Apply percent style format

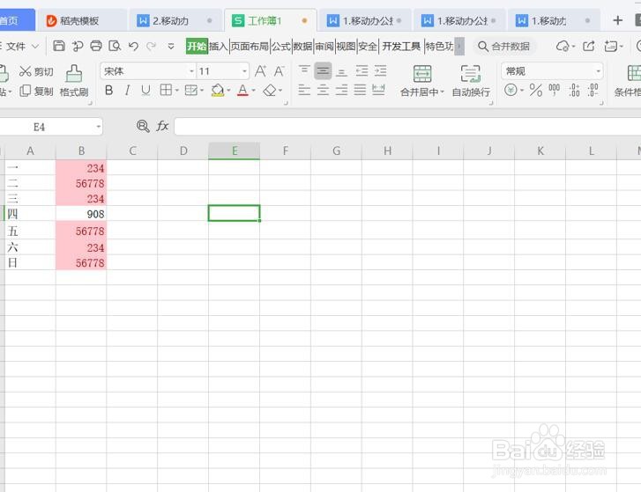click(535, 90)
